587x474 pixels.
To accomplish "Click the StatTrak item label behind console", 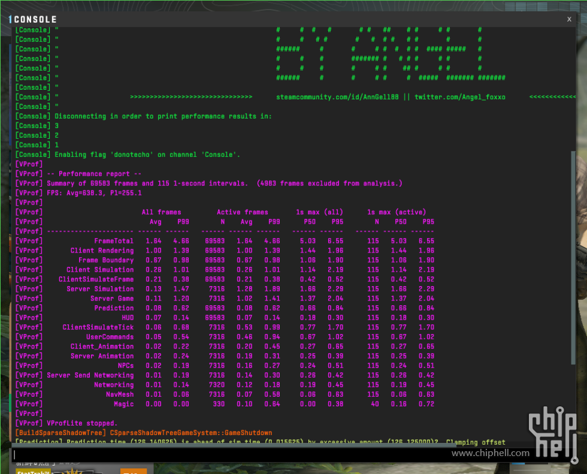I will pyautogui.click(x=34, y=472).
